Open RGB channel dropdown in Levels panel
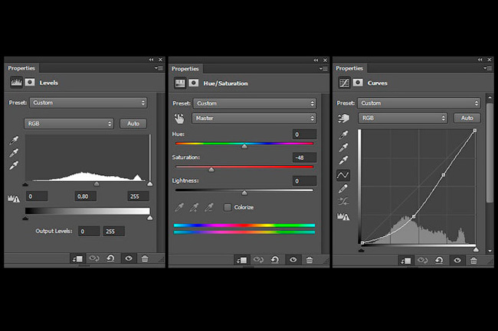Screen dimensions: 498x331 69,124
